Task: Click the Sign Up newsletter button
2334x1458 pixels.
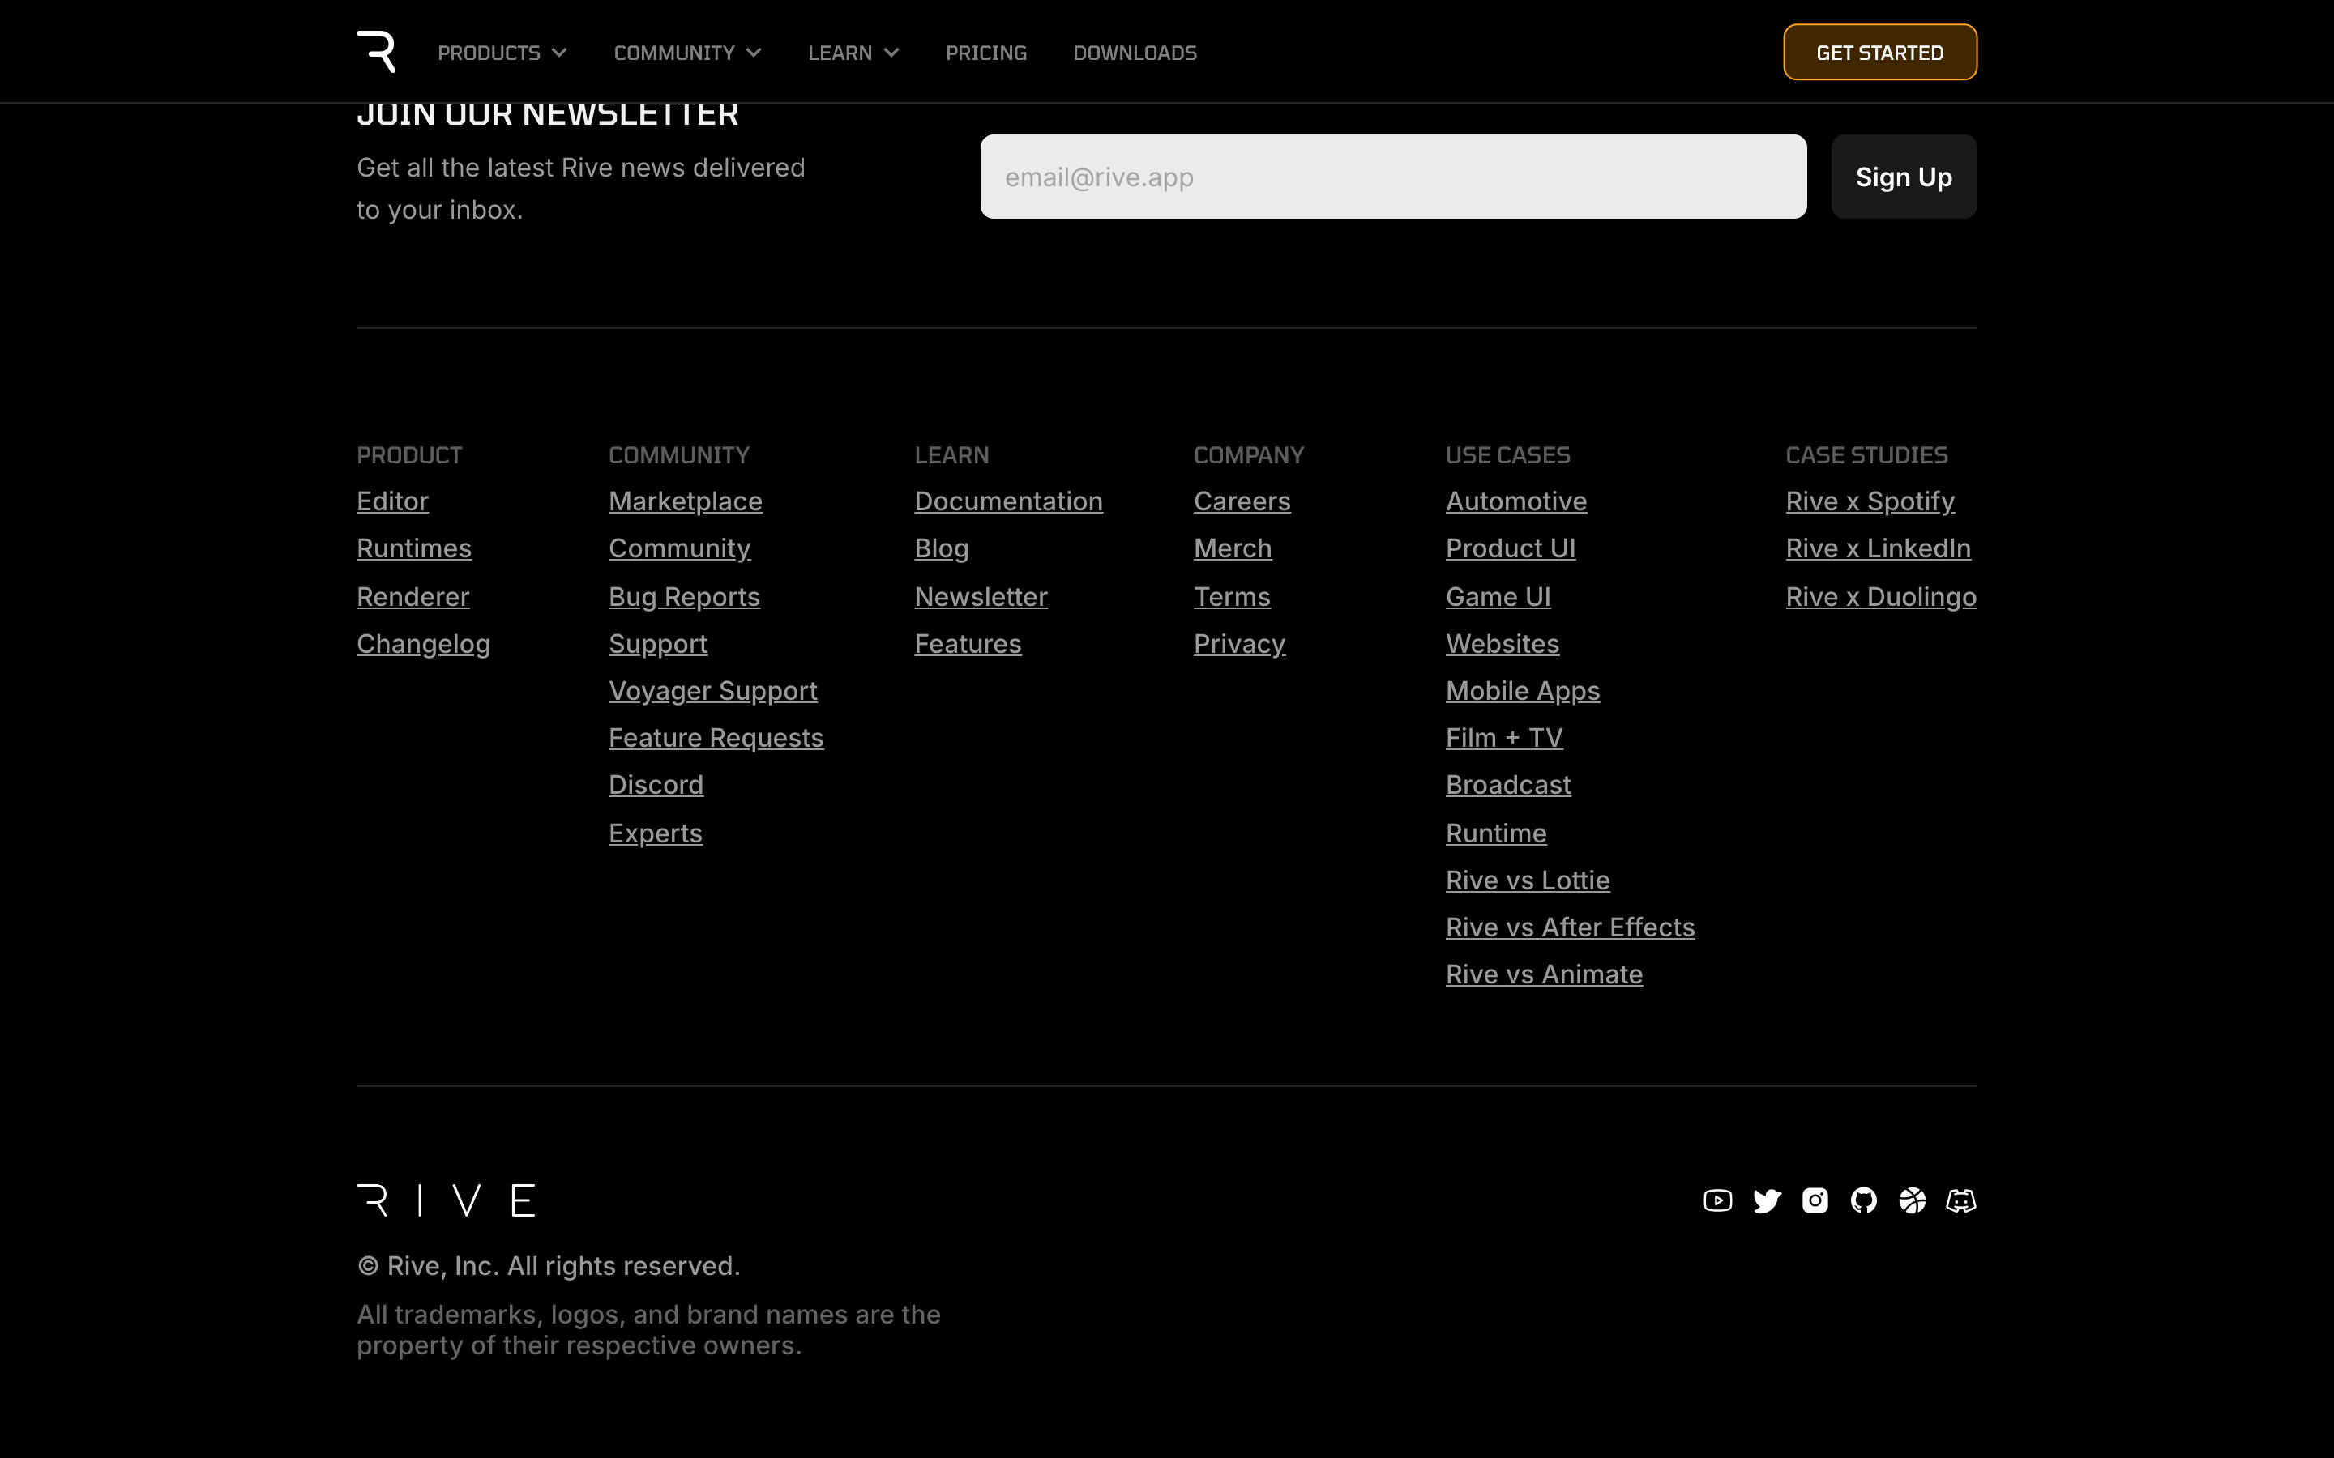Action: (x=1904, y=177)
